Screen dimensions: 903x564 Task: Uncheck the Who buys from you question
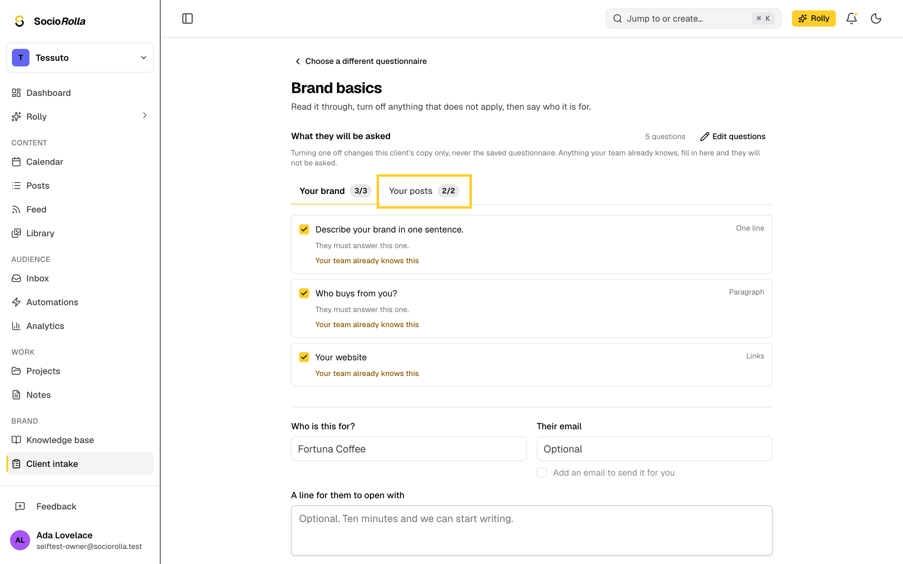(304, 293)
